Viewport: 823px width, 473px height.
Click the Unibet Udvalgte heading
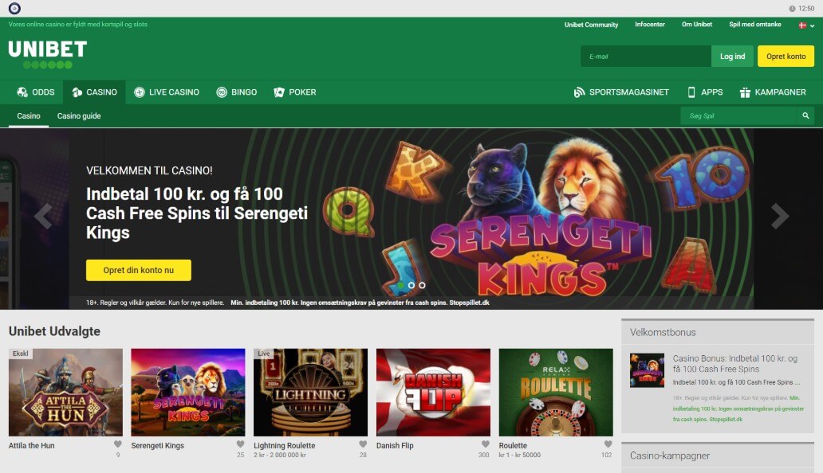coord(54,331)
